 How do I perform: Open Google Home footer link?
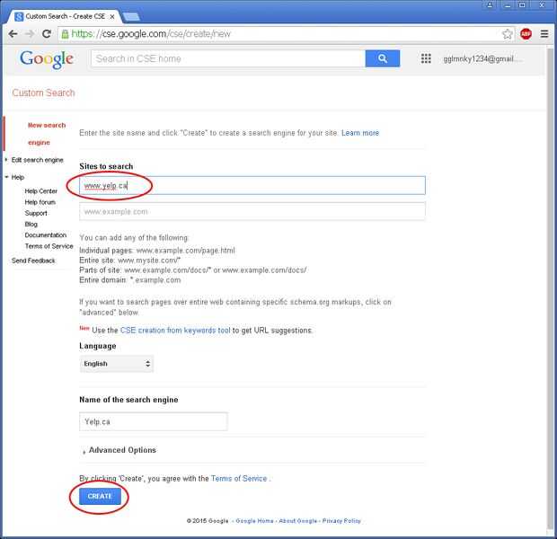254,521
